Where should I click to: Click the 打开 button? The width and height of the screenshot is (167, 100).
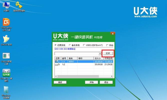108,53
